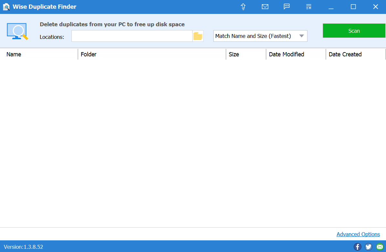This screenshot has width=386, height=252.
Task: Click the green email icon at bottom right
Action: (x=380, y=247)
